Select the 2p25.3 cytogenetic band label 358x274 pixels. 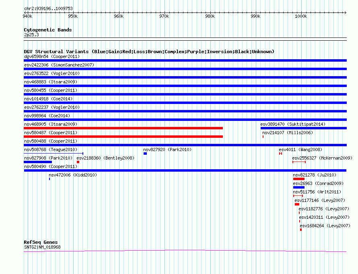click(31, 35)
